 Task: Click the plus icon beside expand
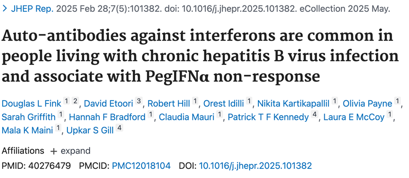(54, 151)
